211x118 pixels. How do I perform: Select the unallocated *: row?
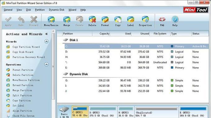click(136, 62)
